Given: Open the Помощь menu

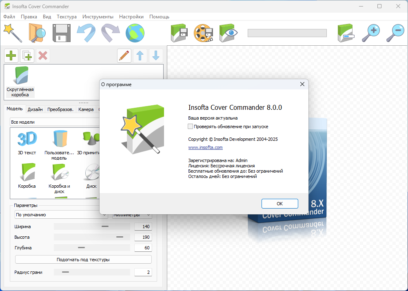Looking at the screenshot, I should click(x=159, y=17).
